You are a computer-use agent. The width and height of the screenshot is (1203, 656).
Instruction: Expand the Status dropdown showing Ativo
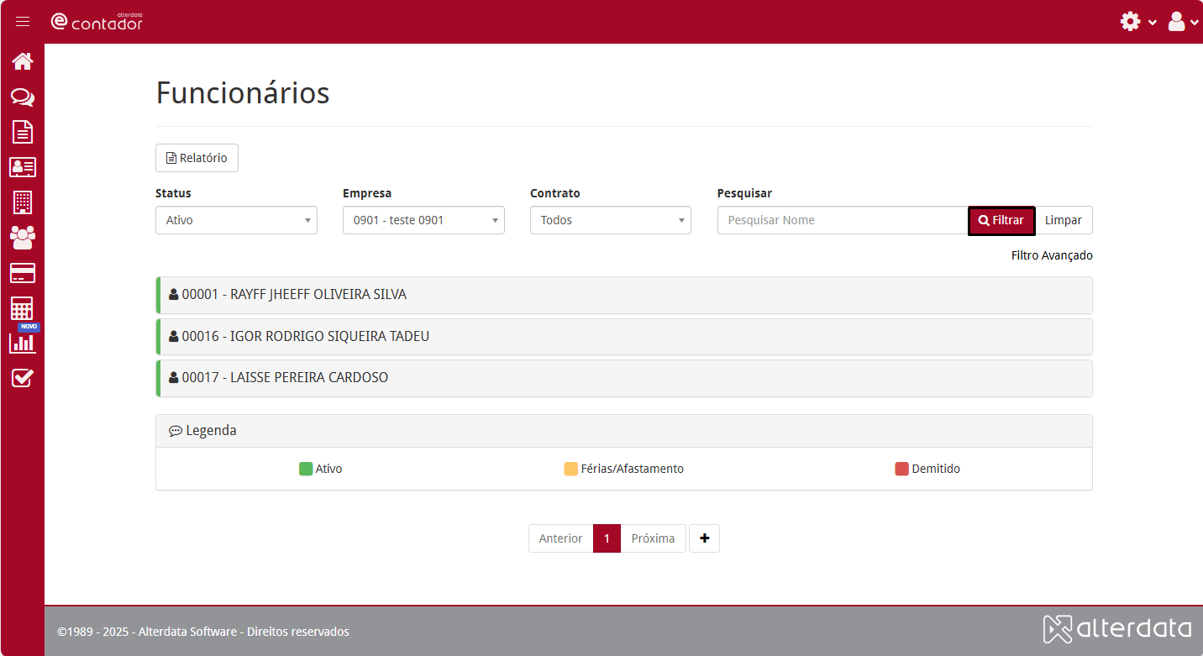(236, 220)
